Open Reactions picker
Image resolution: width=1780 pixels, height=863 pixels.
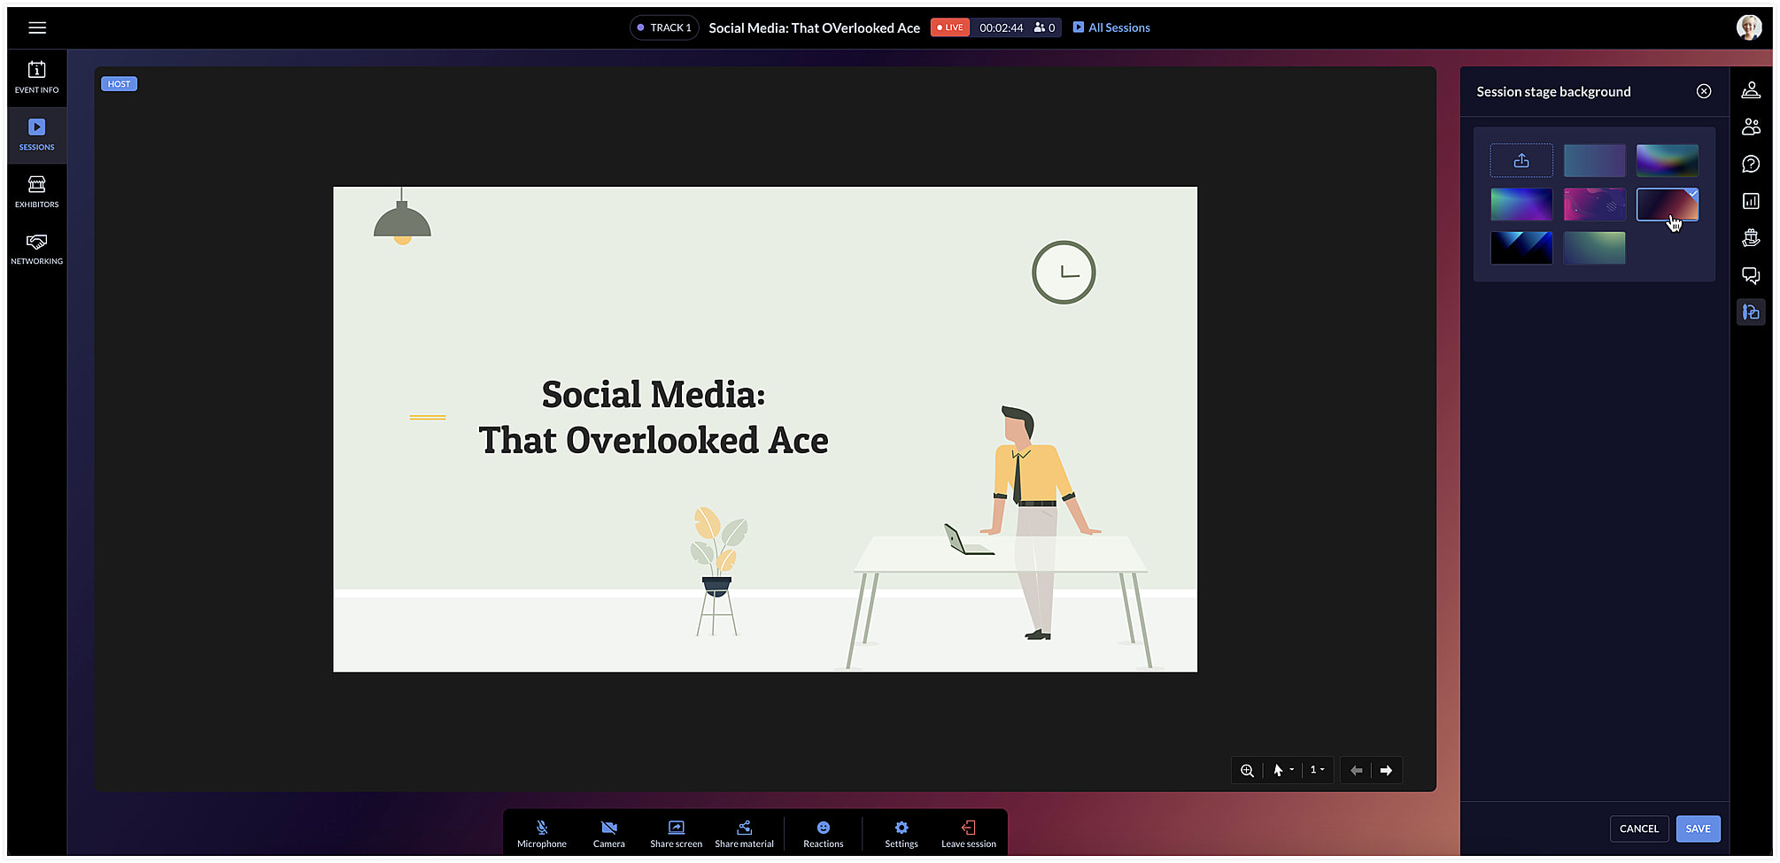(x=824, y=834)
